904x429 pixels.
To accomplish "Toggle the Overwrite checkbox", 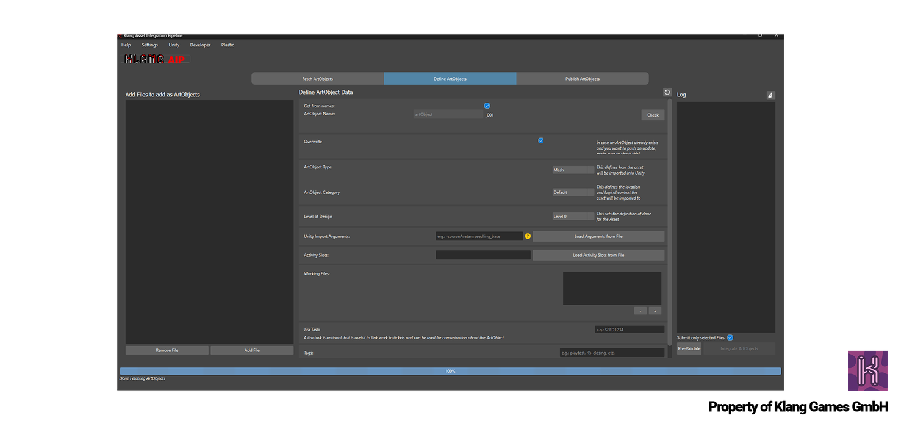I will (x=540, y=140).
